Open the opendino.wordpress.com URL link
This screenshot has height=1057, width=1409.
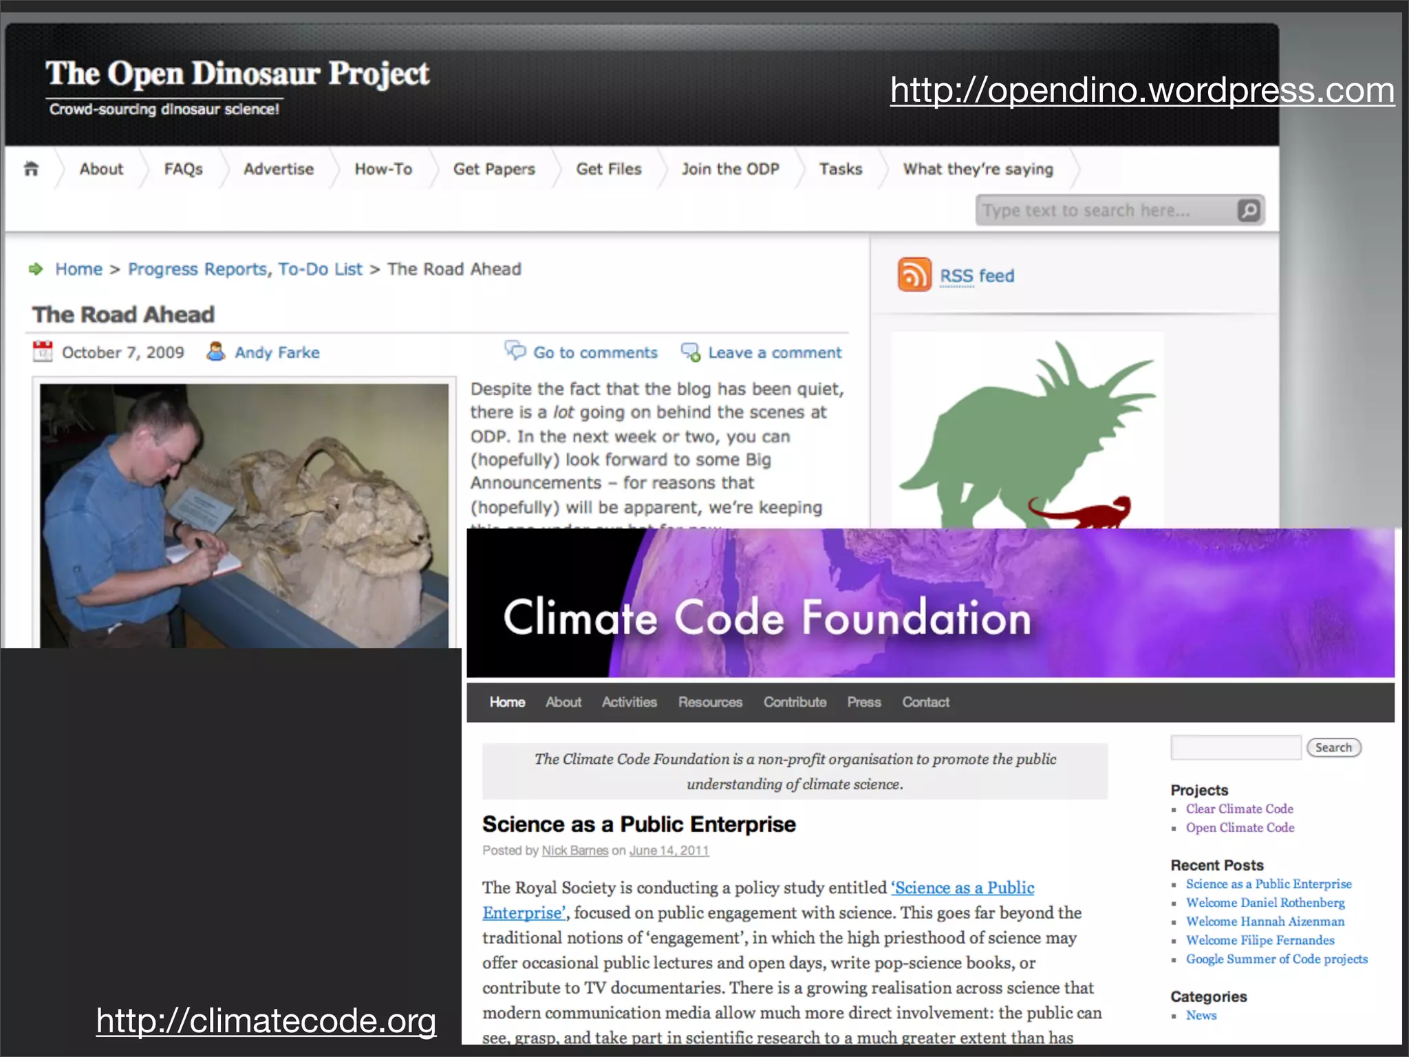pos(1142,90)
